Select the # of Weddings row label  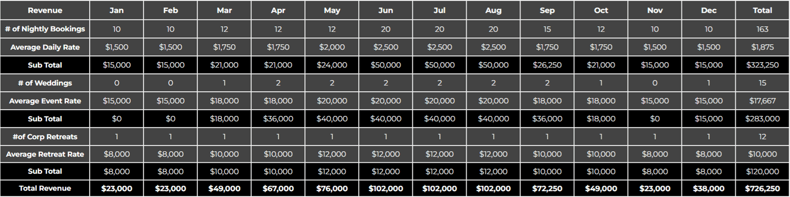[x=45, y=83]
